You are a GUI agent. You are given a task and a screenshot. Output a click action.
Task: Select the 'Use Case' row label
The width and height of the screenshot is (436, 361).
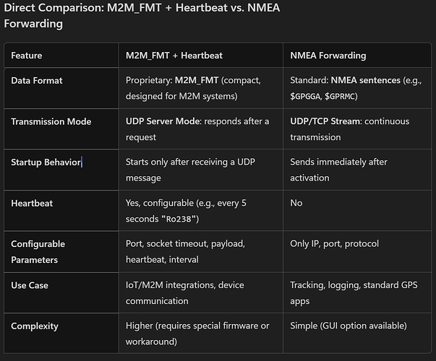click(x=30, y=285)
